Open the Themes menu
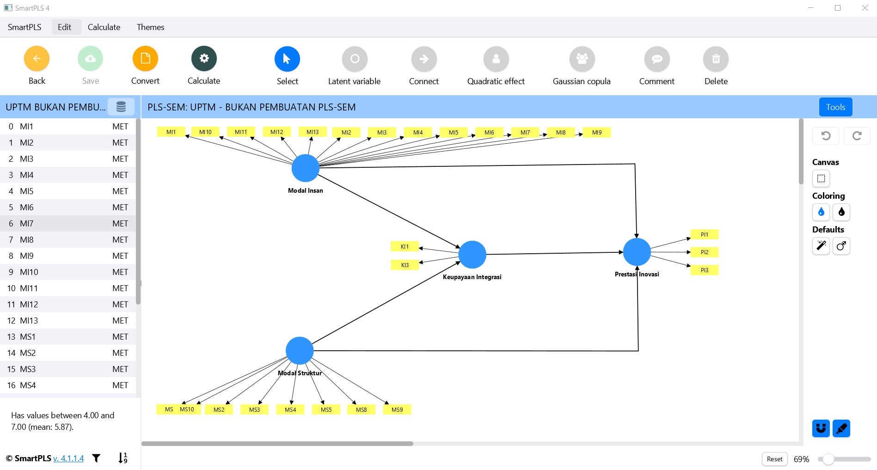This screenshot has width=877, height=470. 150,27
